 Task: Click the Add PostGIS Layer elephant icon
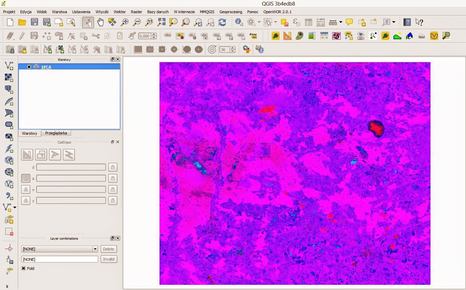(x=9, y=89)
